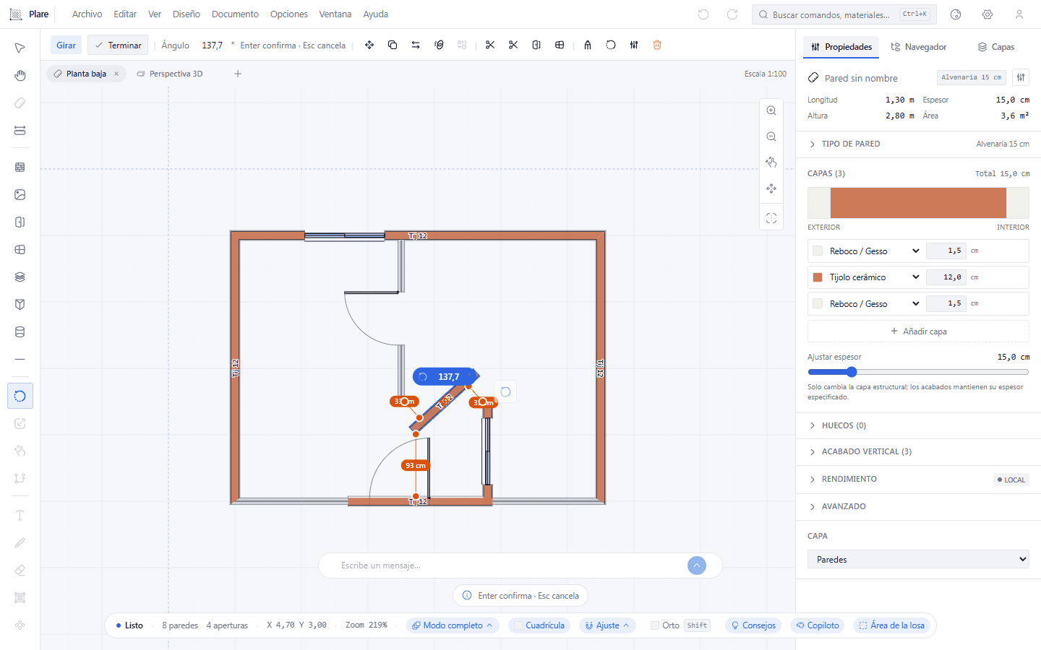This screenshot has width=1041, height=650.
Task: Switch to the Perspectiva 3D tab
Action: coord(170,74)
